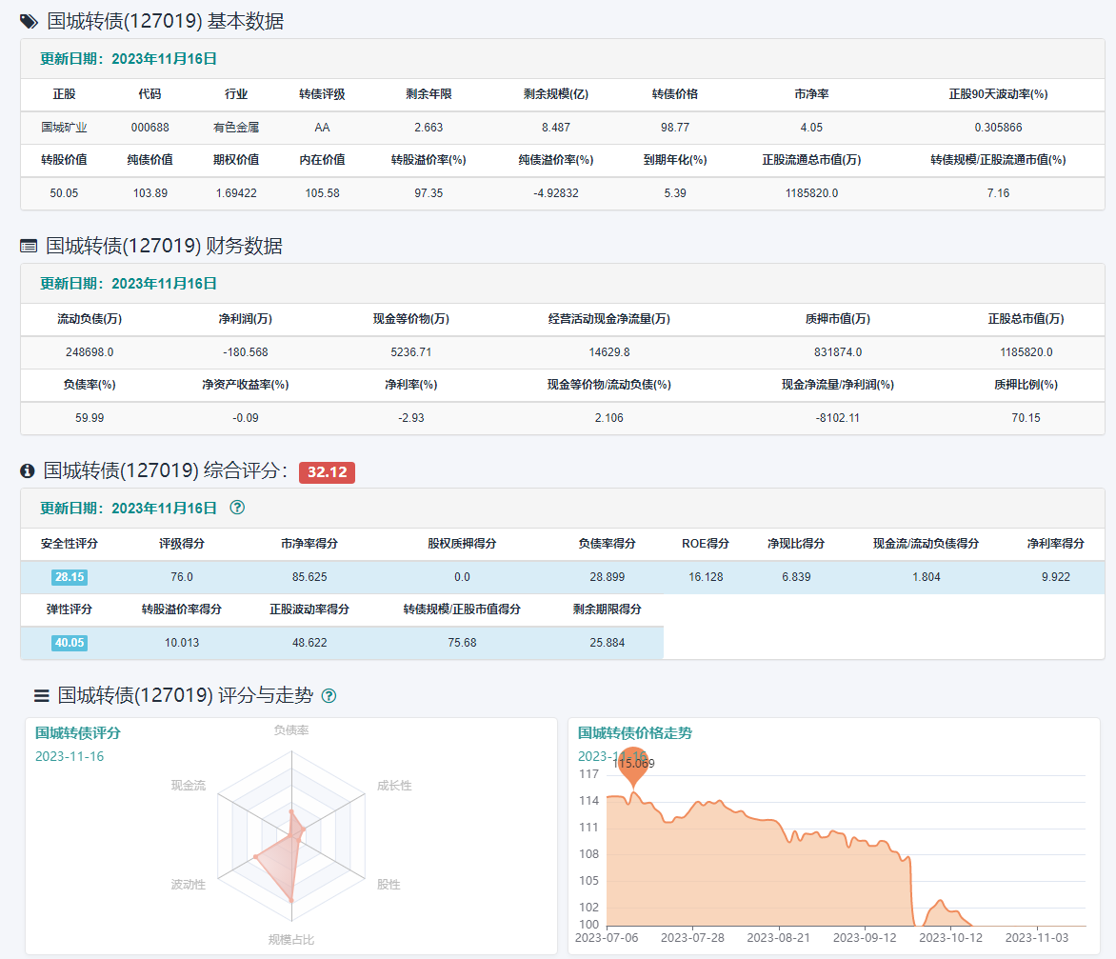Click the 到期年化 value 5.39
The height and width of the screenshot is (959, 1116).
(x=675, y=193)
